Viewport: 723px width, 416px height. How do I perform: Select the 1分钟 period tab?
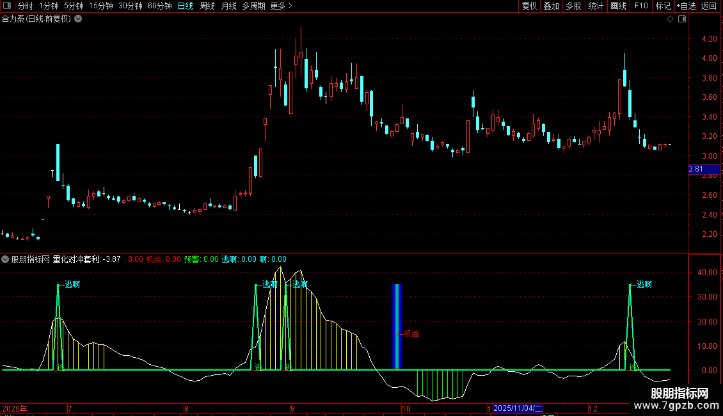click(x=49, y=6)
